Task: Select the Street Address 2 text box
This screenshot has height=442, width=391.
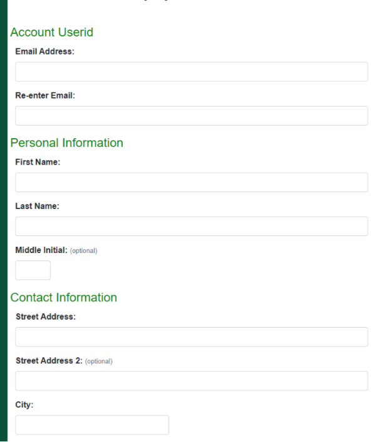Action: (191, 381)
